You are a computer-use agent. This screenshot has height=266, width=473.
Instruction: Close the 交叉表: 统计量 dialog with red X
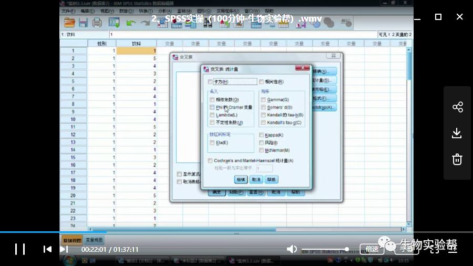[302, 68]
